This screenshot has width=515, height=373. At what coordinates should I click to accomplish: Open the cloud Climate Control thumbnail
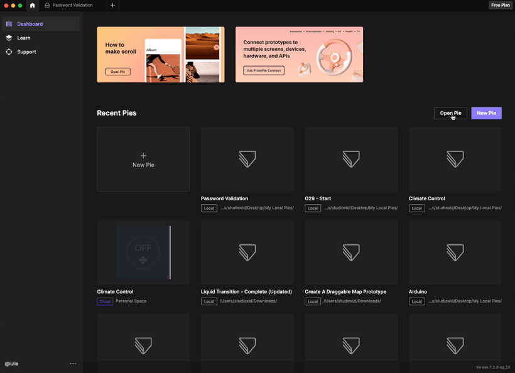(x=143, y=252)
